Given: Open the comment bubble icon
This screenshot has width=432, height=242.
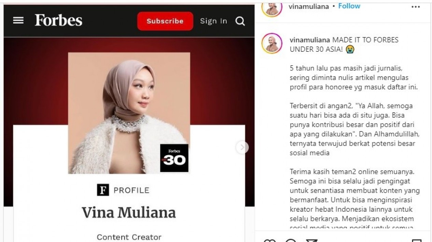Looking at the screenshot, I should 291,241.
